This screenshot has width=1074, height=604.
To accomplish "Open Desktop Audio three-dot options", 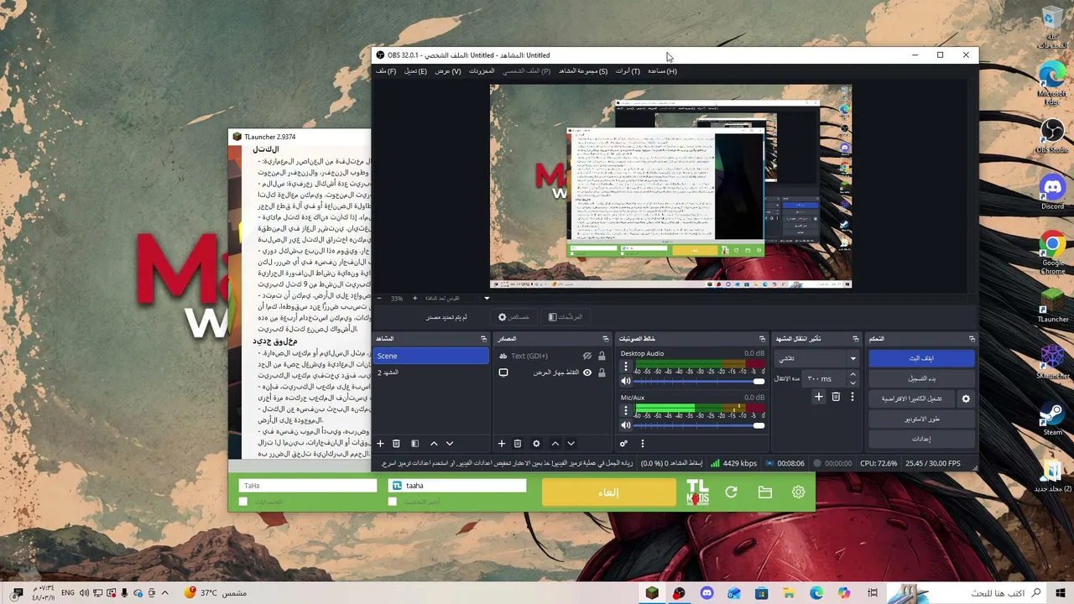I will pyautogui.click(x=625, y=367).
